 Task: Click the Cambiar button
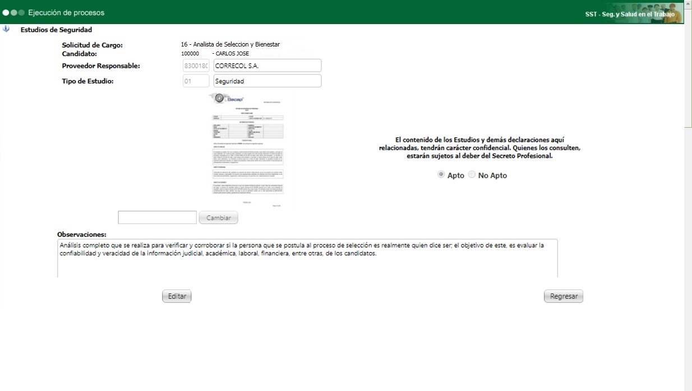click(218, 217)
